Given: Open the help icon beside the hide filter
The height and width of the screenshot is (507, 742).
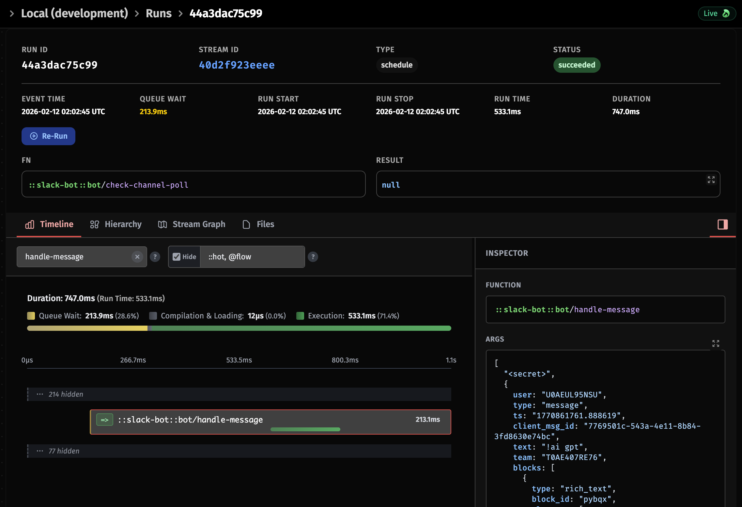Looking at the screenshot, I should pos(313,257).
